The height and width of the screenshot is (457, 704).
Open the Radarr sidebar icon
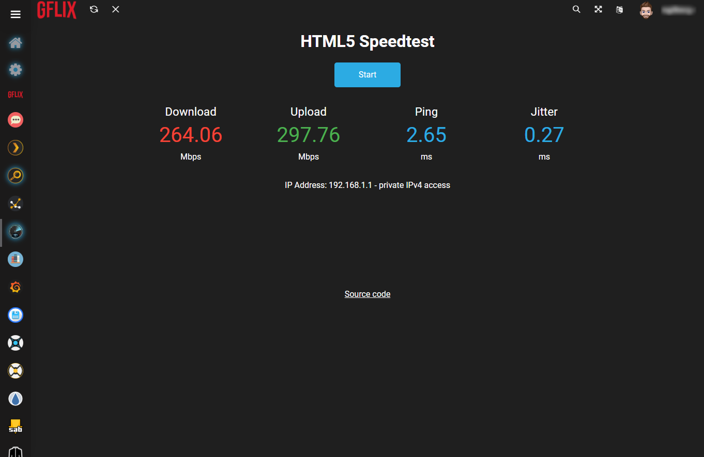click(16, 371)
